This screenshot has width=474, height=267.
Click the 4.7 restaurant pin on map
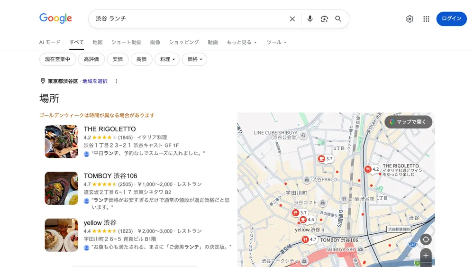pos(309,239)
